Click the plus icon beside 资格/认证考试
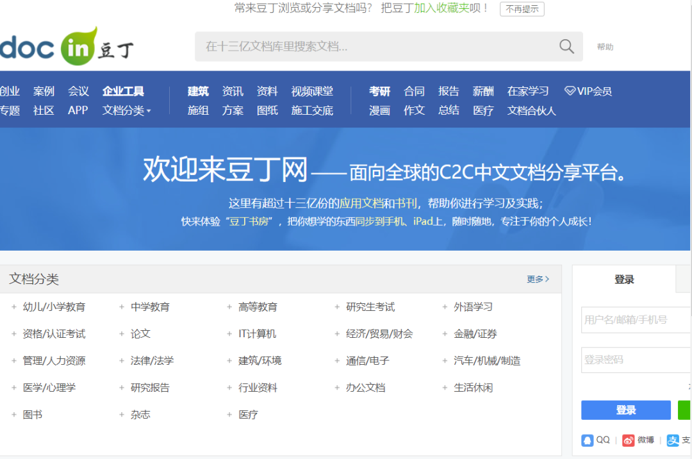 pyautogui.click(x=13, y=333)
